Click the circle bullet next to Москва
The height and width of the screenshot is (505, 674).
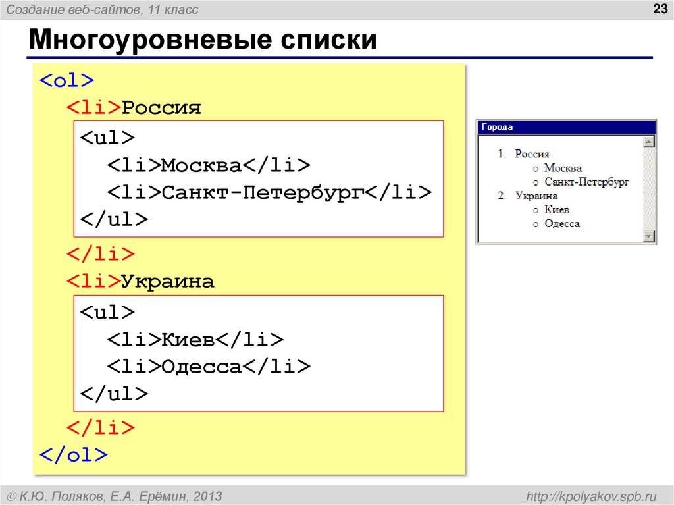[x=534, y=169]
